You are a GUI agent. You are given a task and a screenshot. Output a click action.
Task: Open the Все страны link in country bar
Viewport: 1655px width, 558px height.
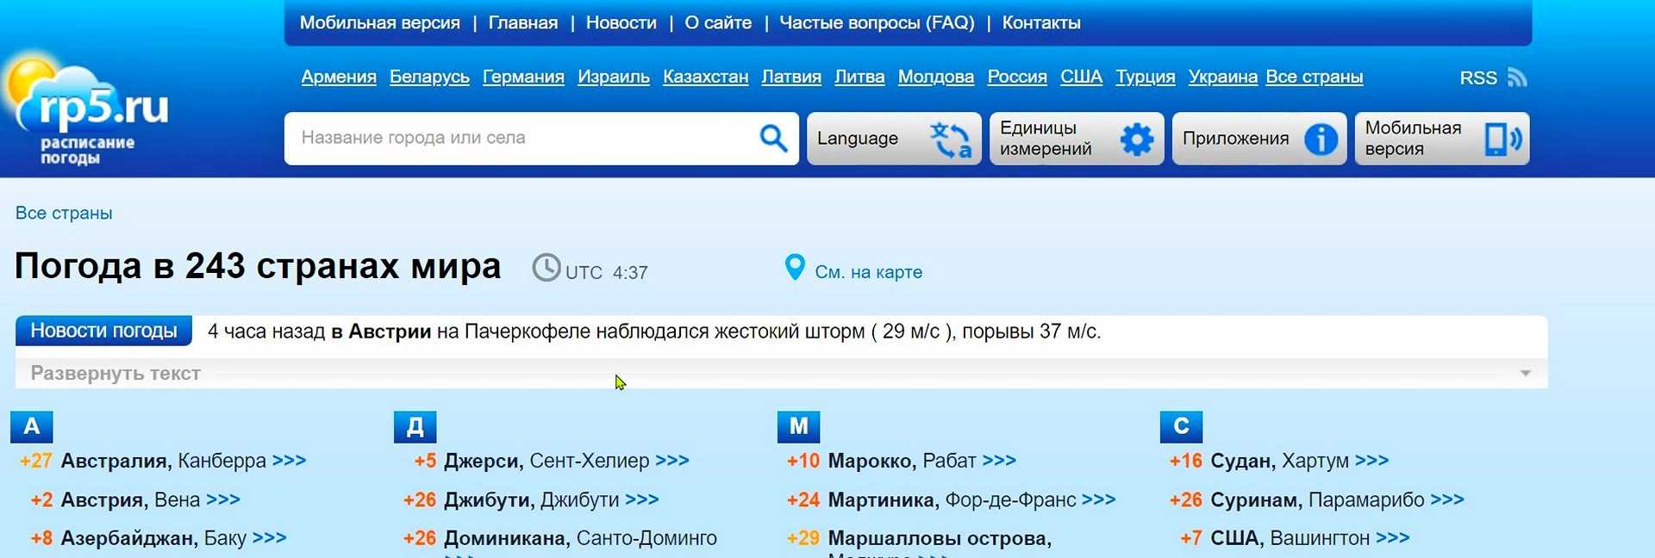(x=1314, y=77)
